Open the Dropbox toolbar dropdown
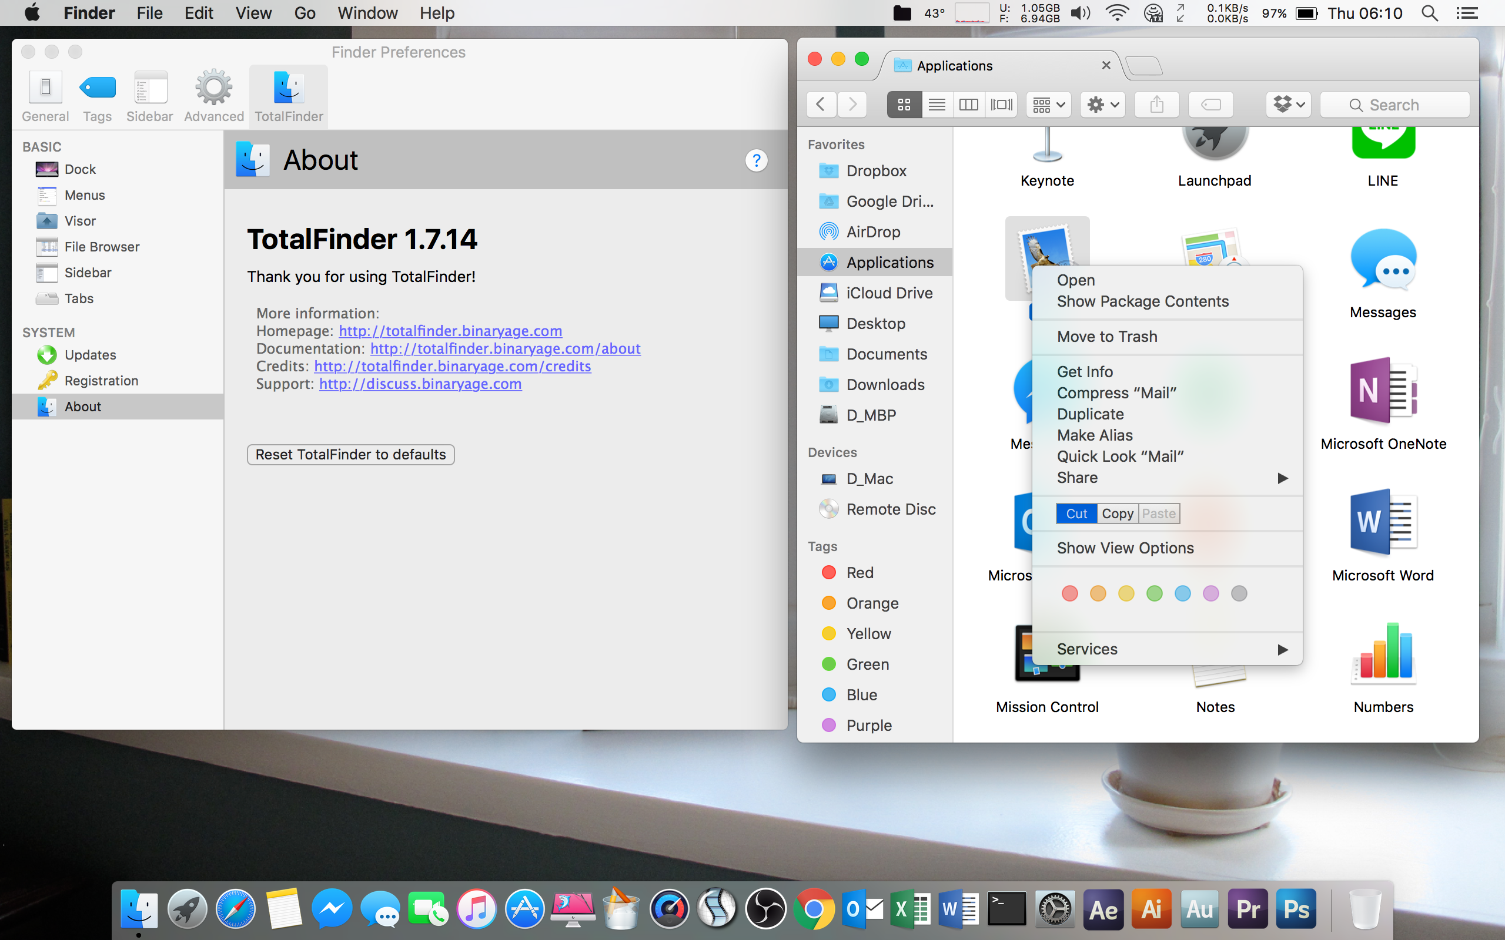This screenshot has height=940, width=1505. point(1289,105)
